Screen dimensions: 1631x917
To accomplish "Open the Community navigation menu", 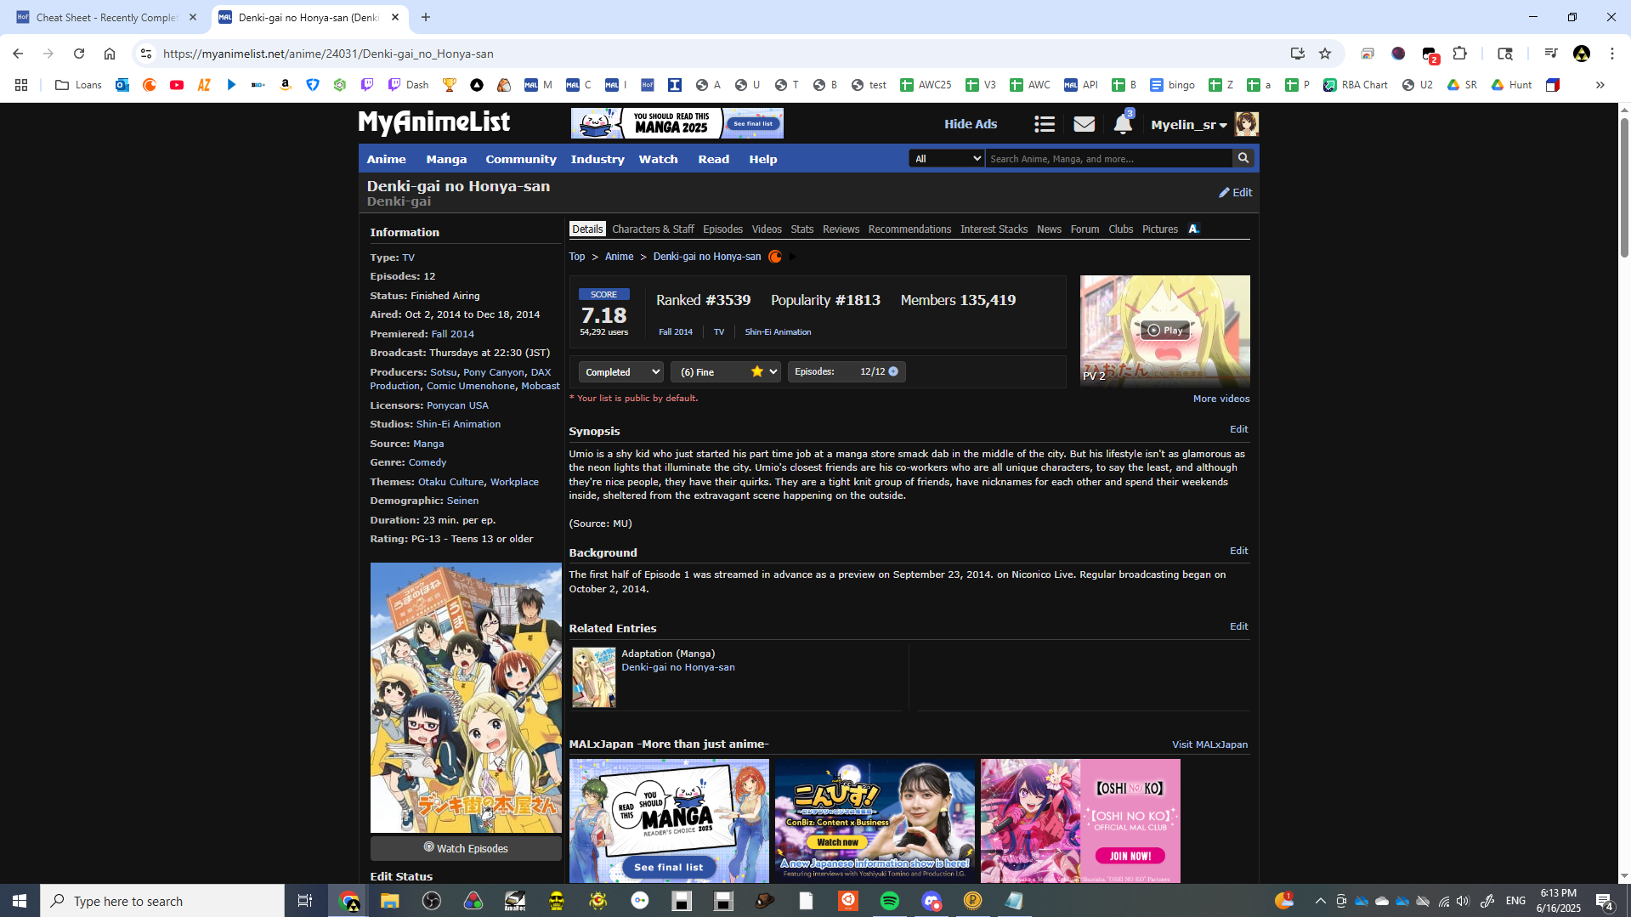I will 521,159.
